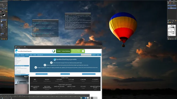Open the Home menu item
Viewport: 177px width, 99px height.
[18, 55]
